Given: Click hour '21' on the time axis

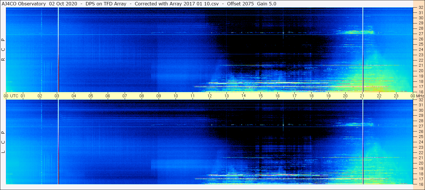Looking at the screenshot, I should (362, 96).
